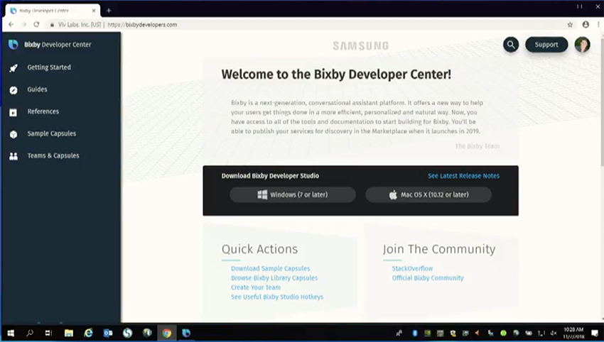Open the search magnifier button
Image resolution: width=604 pixels, height=342 pixels.
tap(511, 45)
